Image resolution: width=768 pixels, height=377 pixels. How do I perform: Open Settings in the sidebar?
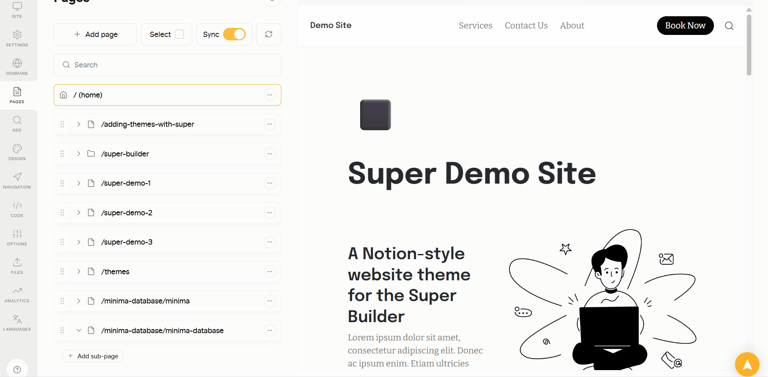click(x=17, y=39)
